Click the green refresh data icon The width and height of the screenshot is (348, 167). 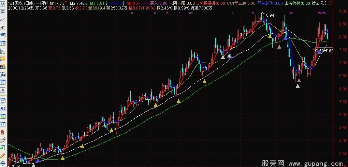click(3, 116)
